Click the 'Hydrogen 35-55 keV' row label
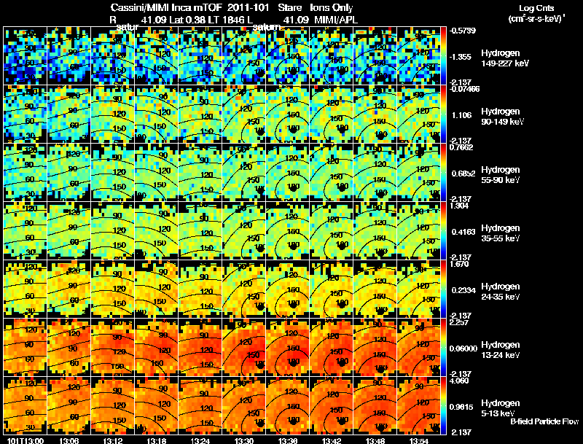The width and height of the screenshot is (583, 444). pos(501,233)
